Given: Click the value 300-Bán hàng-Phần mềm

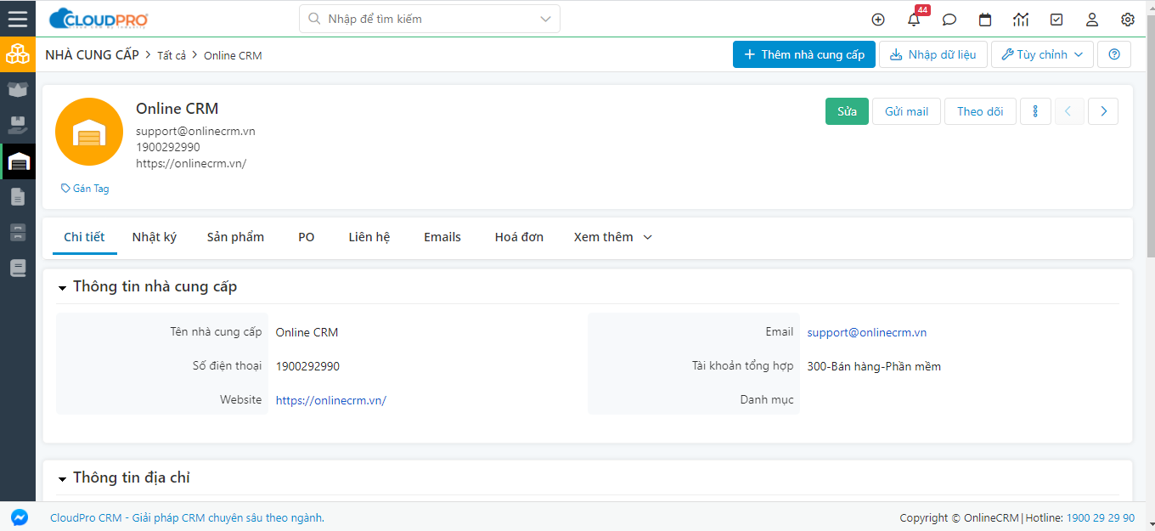Looking at the screenshot, I should tap(874, 366).
